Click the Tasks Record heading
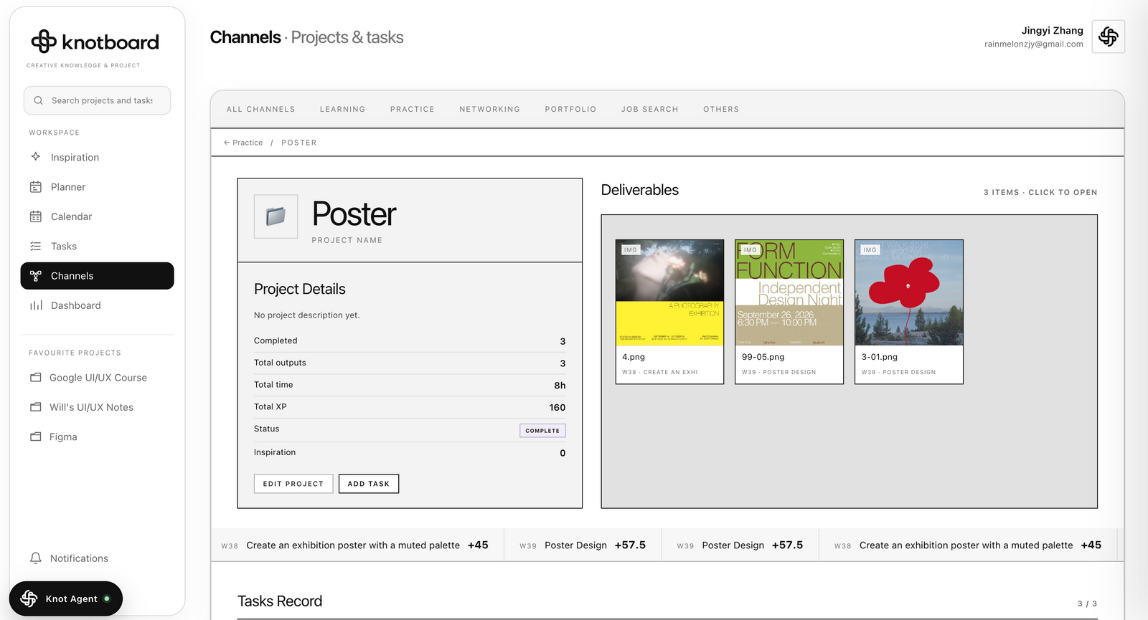This screenshot has height=620, width=1148. tap(280, 601)
